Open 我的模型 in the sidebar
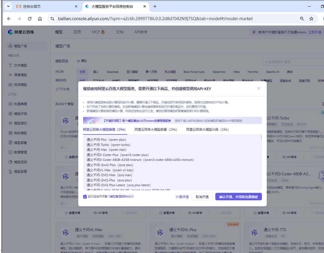 point(18,133)
